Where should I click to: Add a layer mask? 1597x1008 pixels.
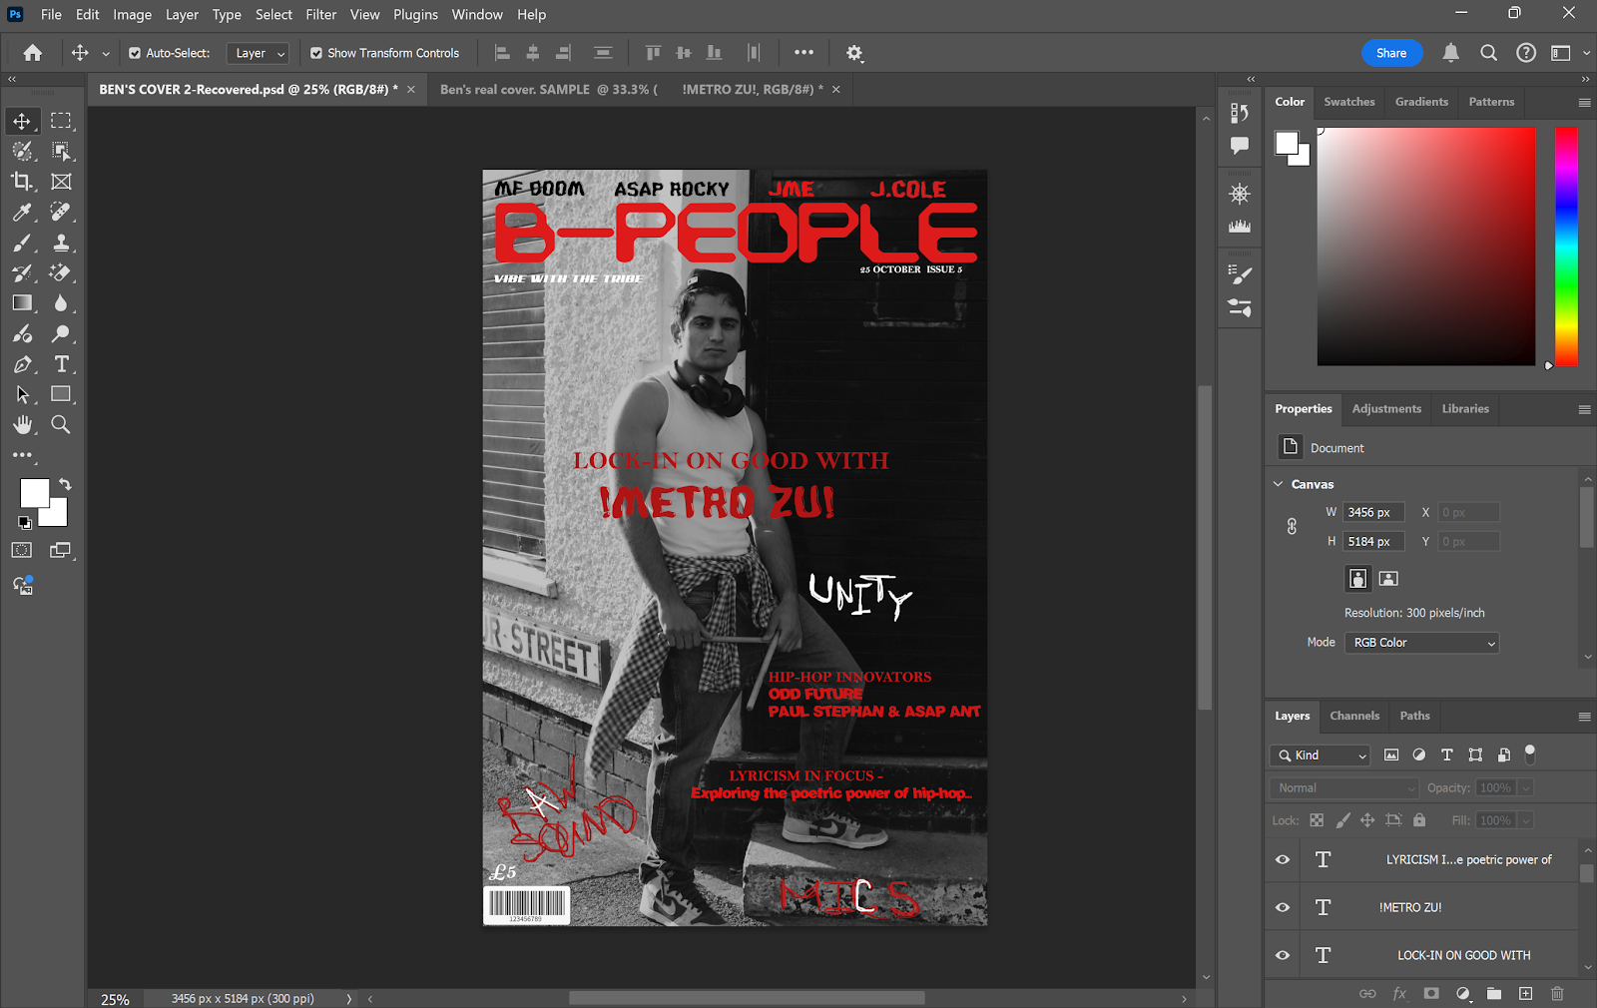(x=1431, y=994)
